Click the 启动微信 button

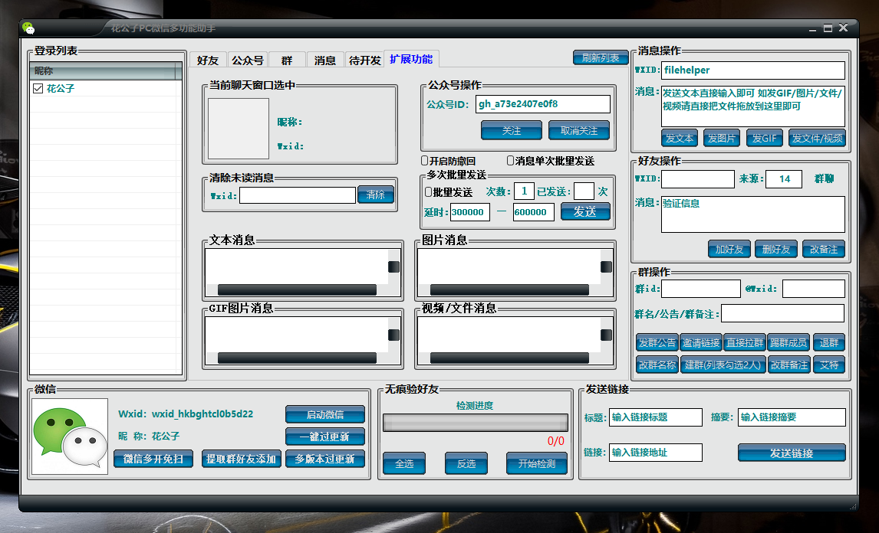pyautogui.click(x=325, y=414)
